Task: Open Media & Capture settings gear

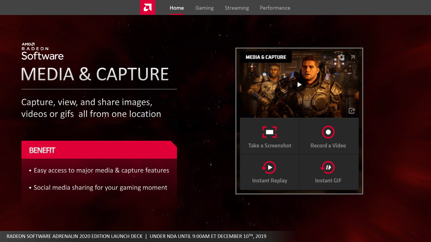Action: [x=341, y=57]
